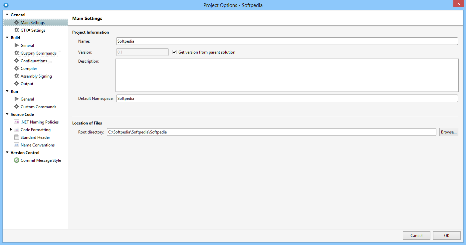Click the Code Formatting icon
466x245 pixels.
pyautogui.click(x=17, y=129)
